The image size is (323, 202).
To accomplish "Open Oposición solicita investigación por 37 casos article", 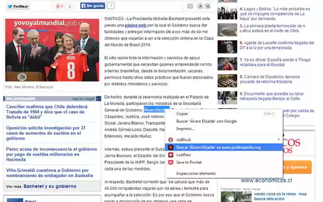I will tap(46, 133).
